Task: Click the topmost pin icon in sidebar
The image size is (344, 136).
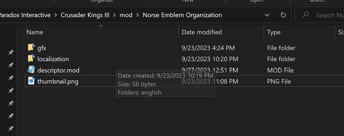Action: click(11, 52)
